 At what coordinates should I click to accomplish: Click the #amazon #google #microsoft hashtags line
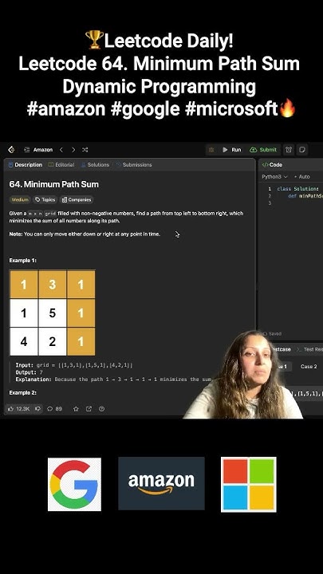[161, 108]
